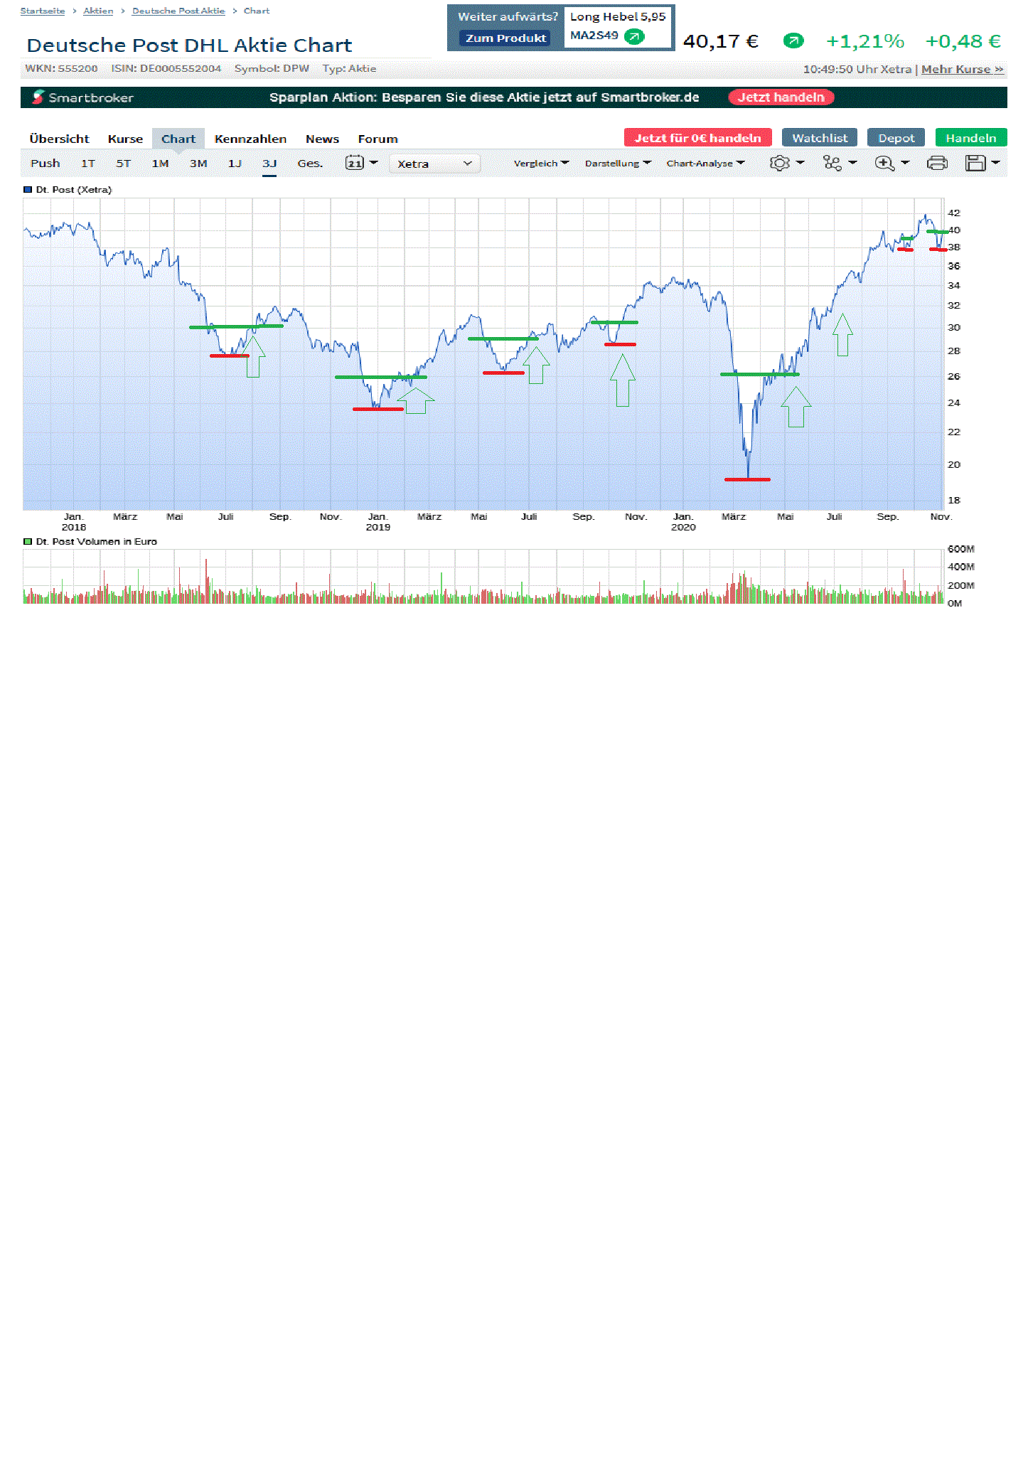Viewport: 1028px width, 1467px height.
Task: Expand the arrow beside the calendar icon
Action: click(x=373, y=162)
